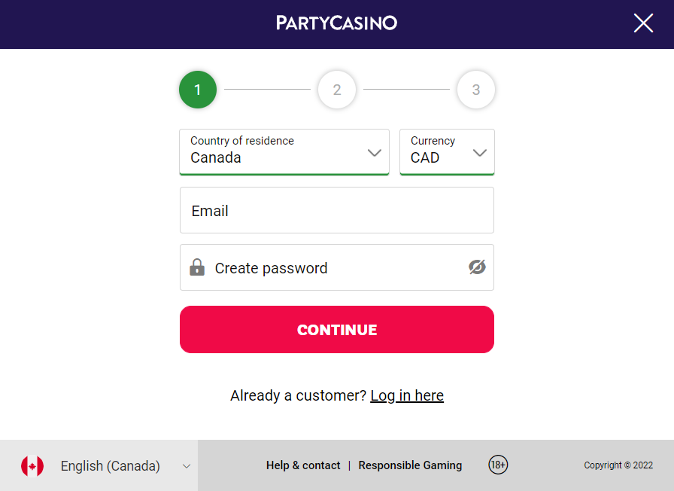
Task: Click the chevron beside CAD currency
Action: (480, 153)
